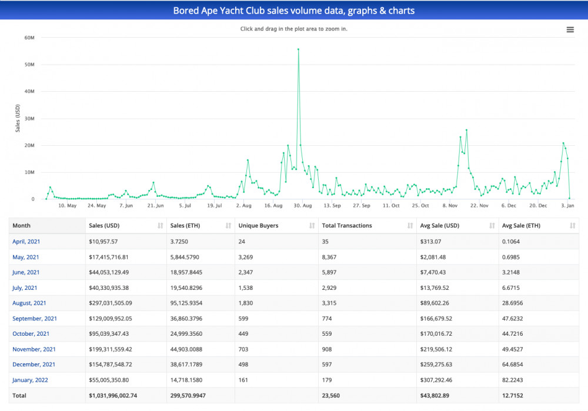Click the 55M peak point on chart

pyautogui.click(x=298, y=49)
